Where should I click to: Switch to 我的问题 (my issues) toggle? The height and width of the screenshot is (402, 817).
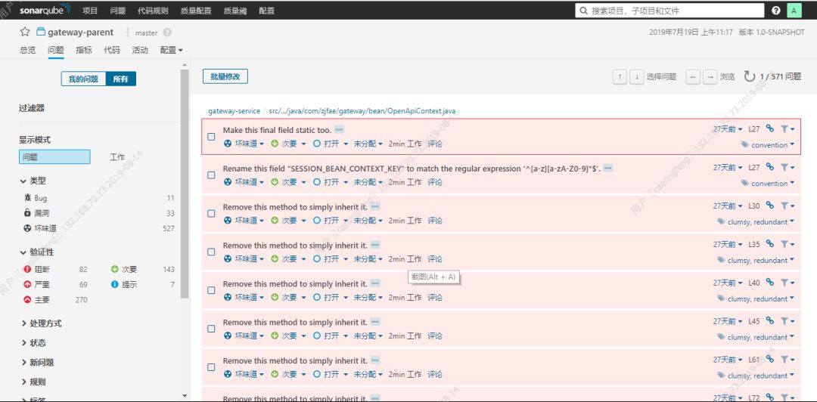[83, 79]
